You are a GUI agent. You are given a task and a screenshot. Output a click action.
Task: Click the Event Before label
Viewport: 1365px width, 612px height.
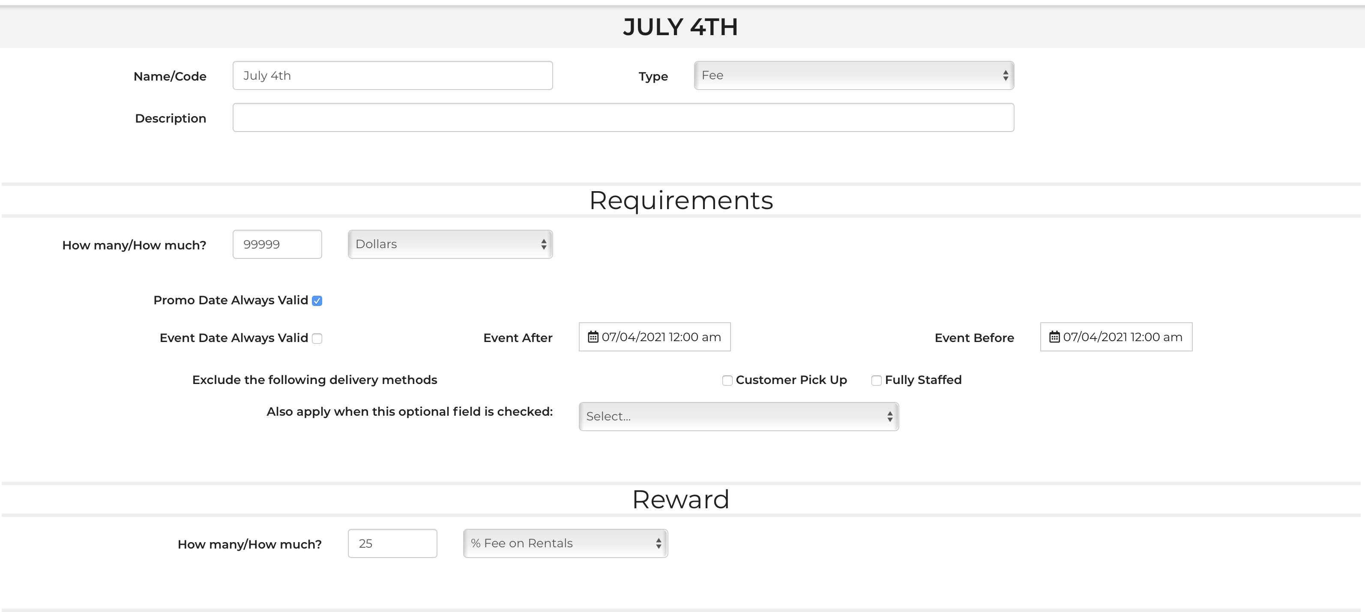[x=974, y=338]
